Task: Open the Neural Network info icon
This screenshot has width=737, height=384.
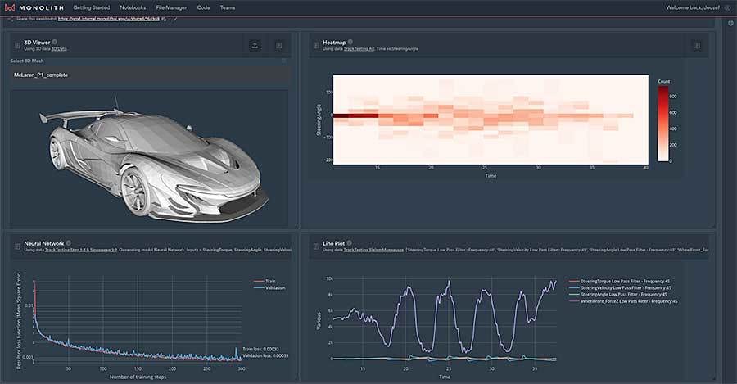Action: [69, 243]
